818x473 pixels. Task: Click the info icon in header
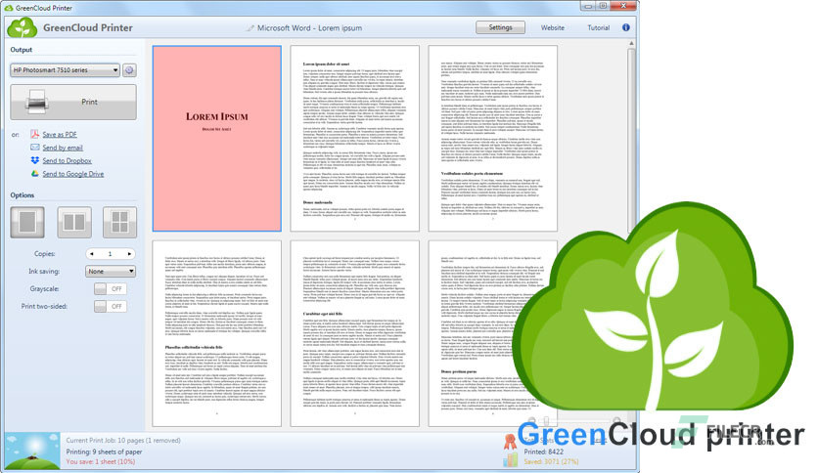point(626,27)
